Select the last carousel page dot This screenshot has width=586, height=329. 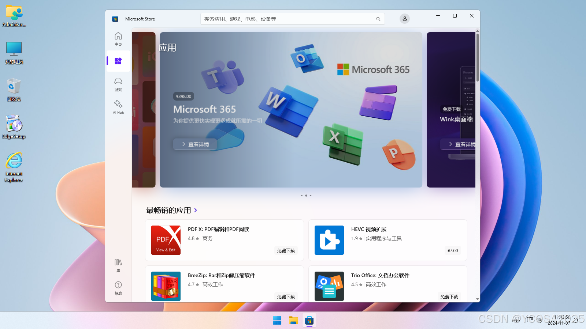pos(311,196)
